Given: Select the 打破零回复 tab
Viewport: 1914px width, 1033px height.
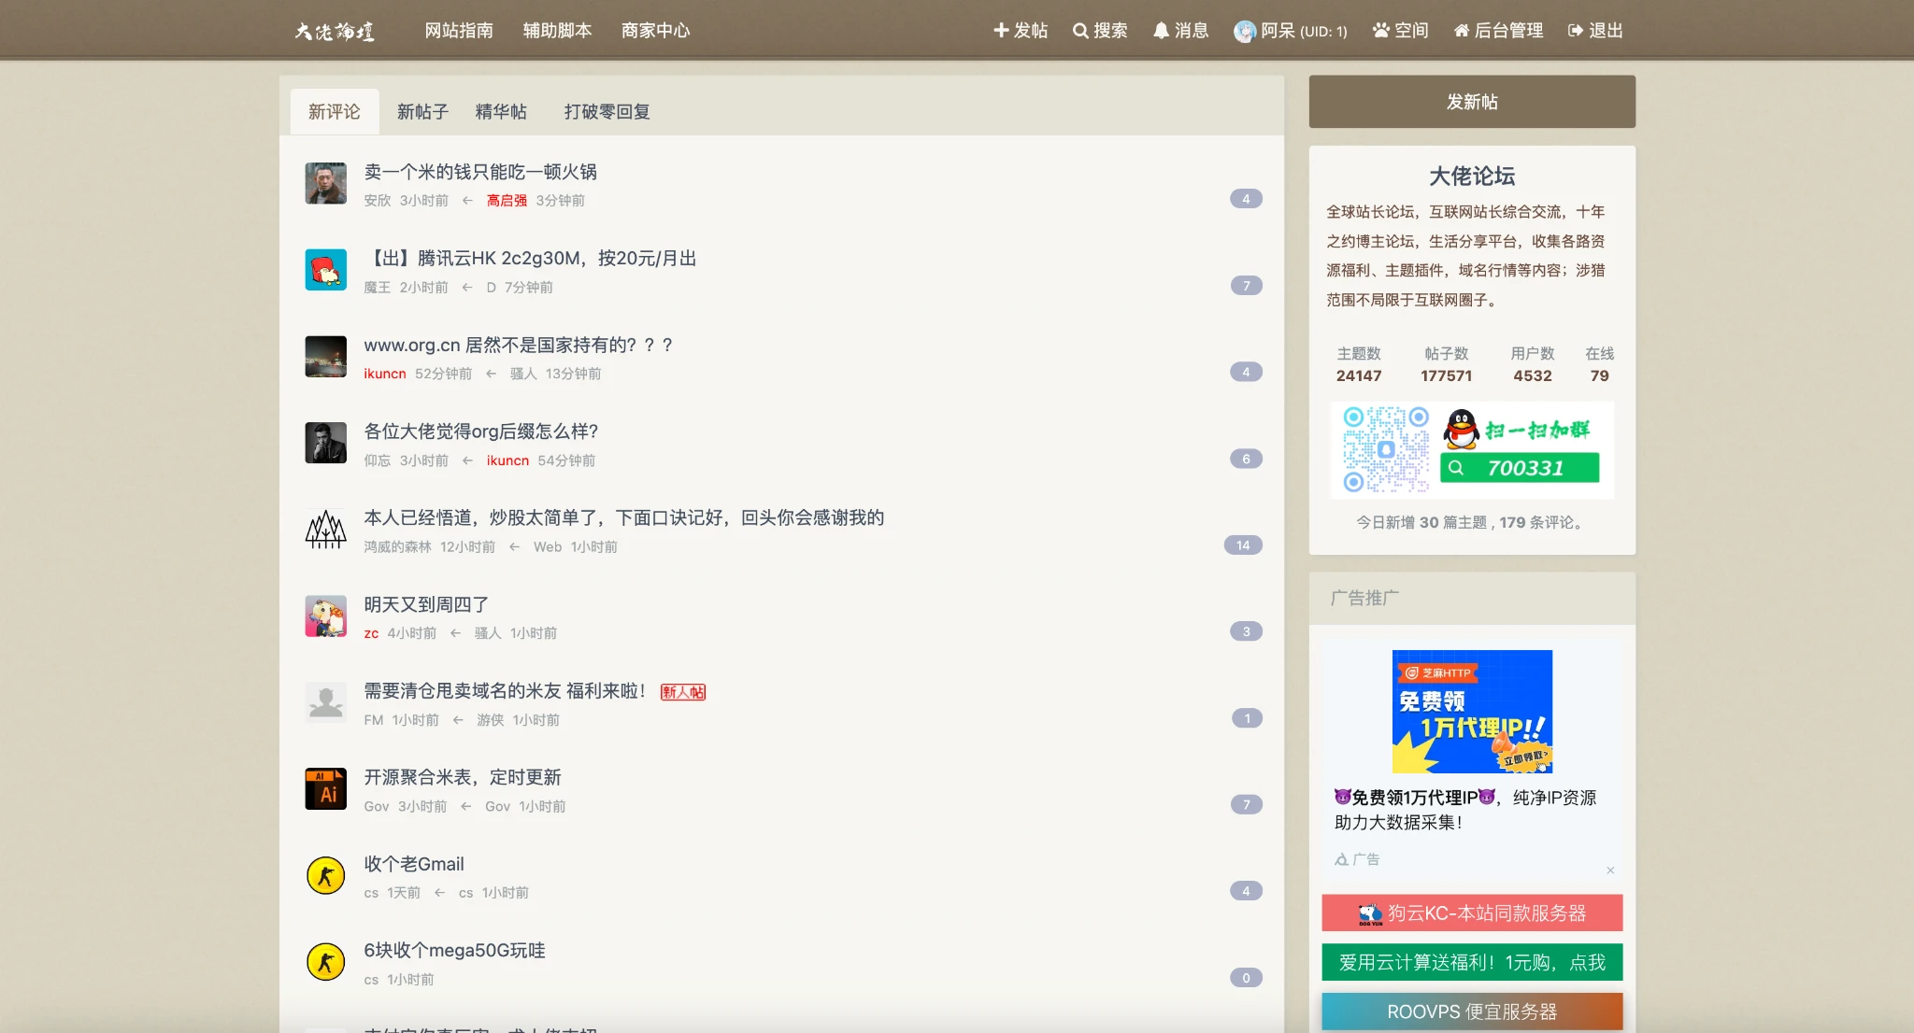Looking at the screenshot, I should (x=607, y=112).
